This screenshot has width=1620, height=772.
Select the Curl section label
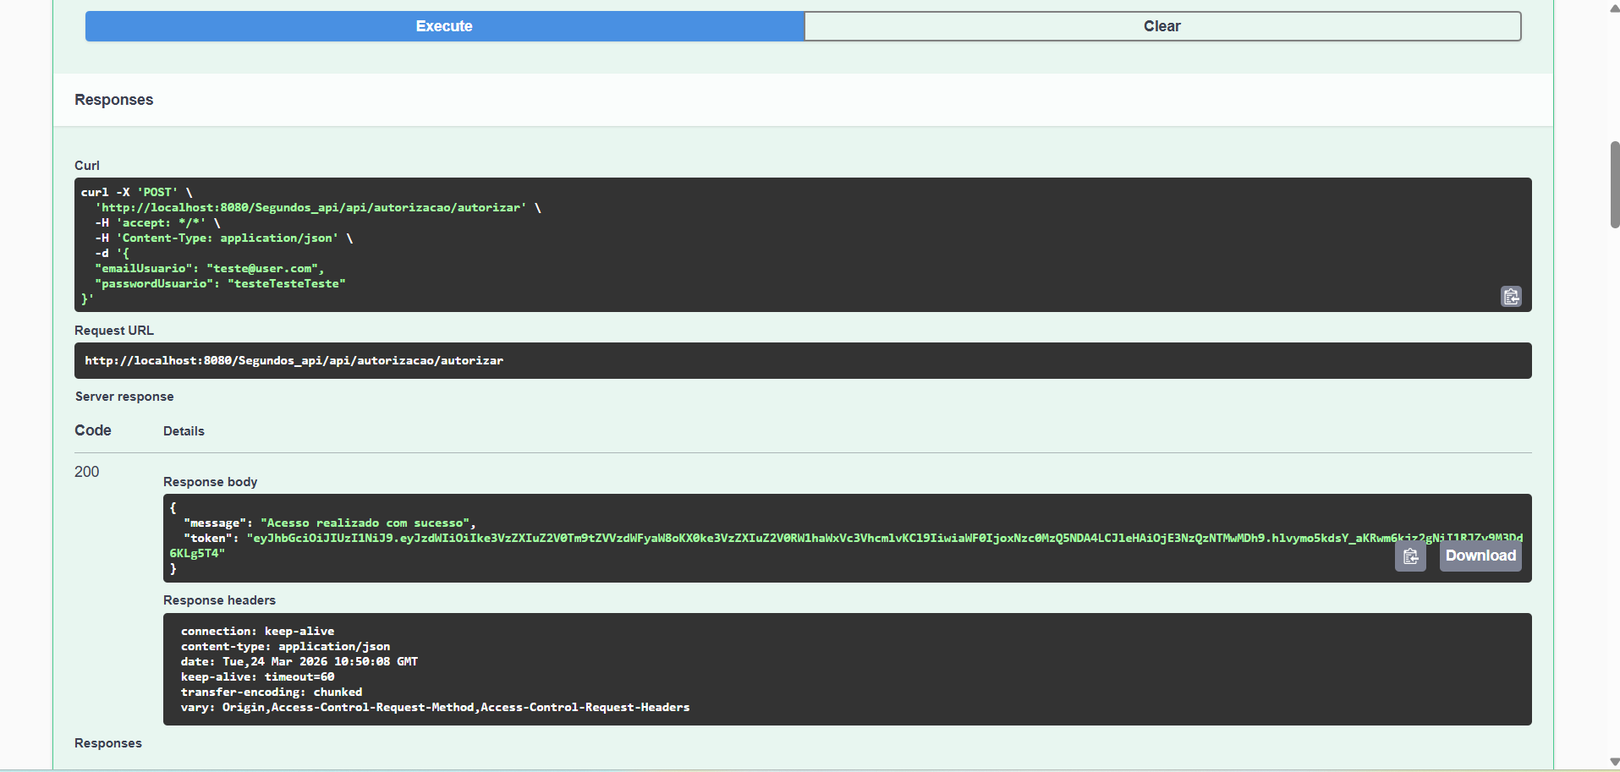(x=86, y=166)
